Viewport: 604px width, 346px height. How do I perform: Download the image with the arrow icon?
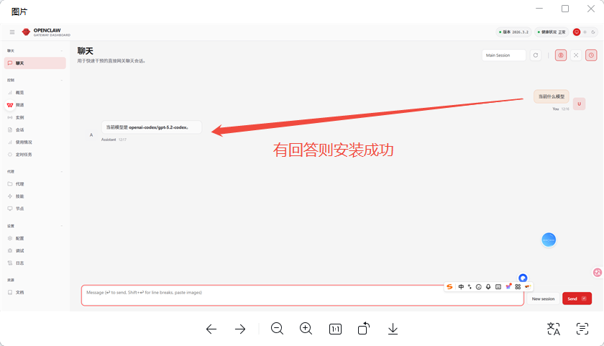(x=393, y=329)
